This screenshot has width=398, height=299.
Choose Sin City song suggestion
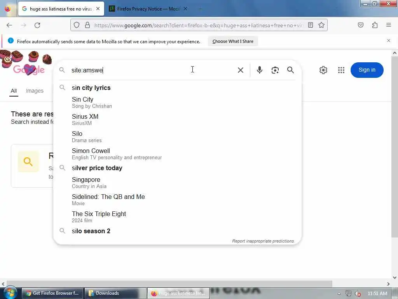(177, 102)
